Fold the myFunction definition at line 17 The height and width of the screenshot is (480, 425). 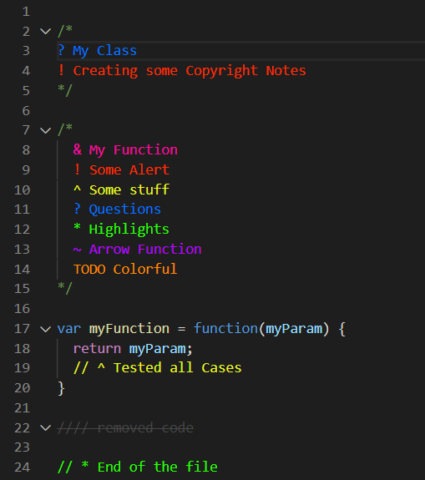46,329
